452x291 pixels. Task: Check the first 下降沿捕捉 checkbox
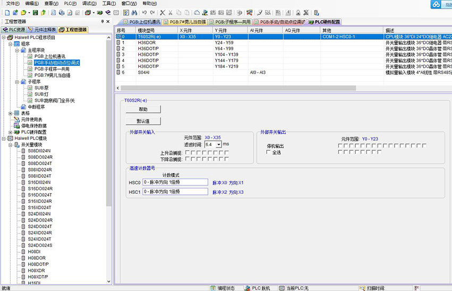click(188, 159)
